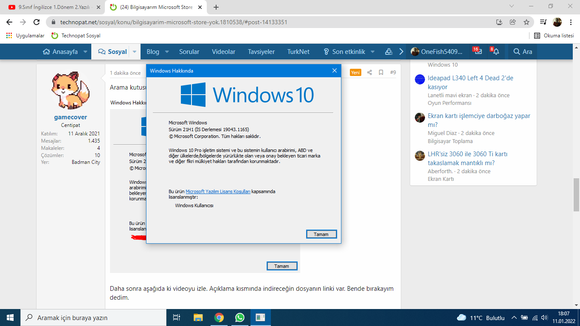The image size is (580, 326).
Task: Go to Anasayfa in the forum navbar
Action: (x=60, y=52)
